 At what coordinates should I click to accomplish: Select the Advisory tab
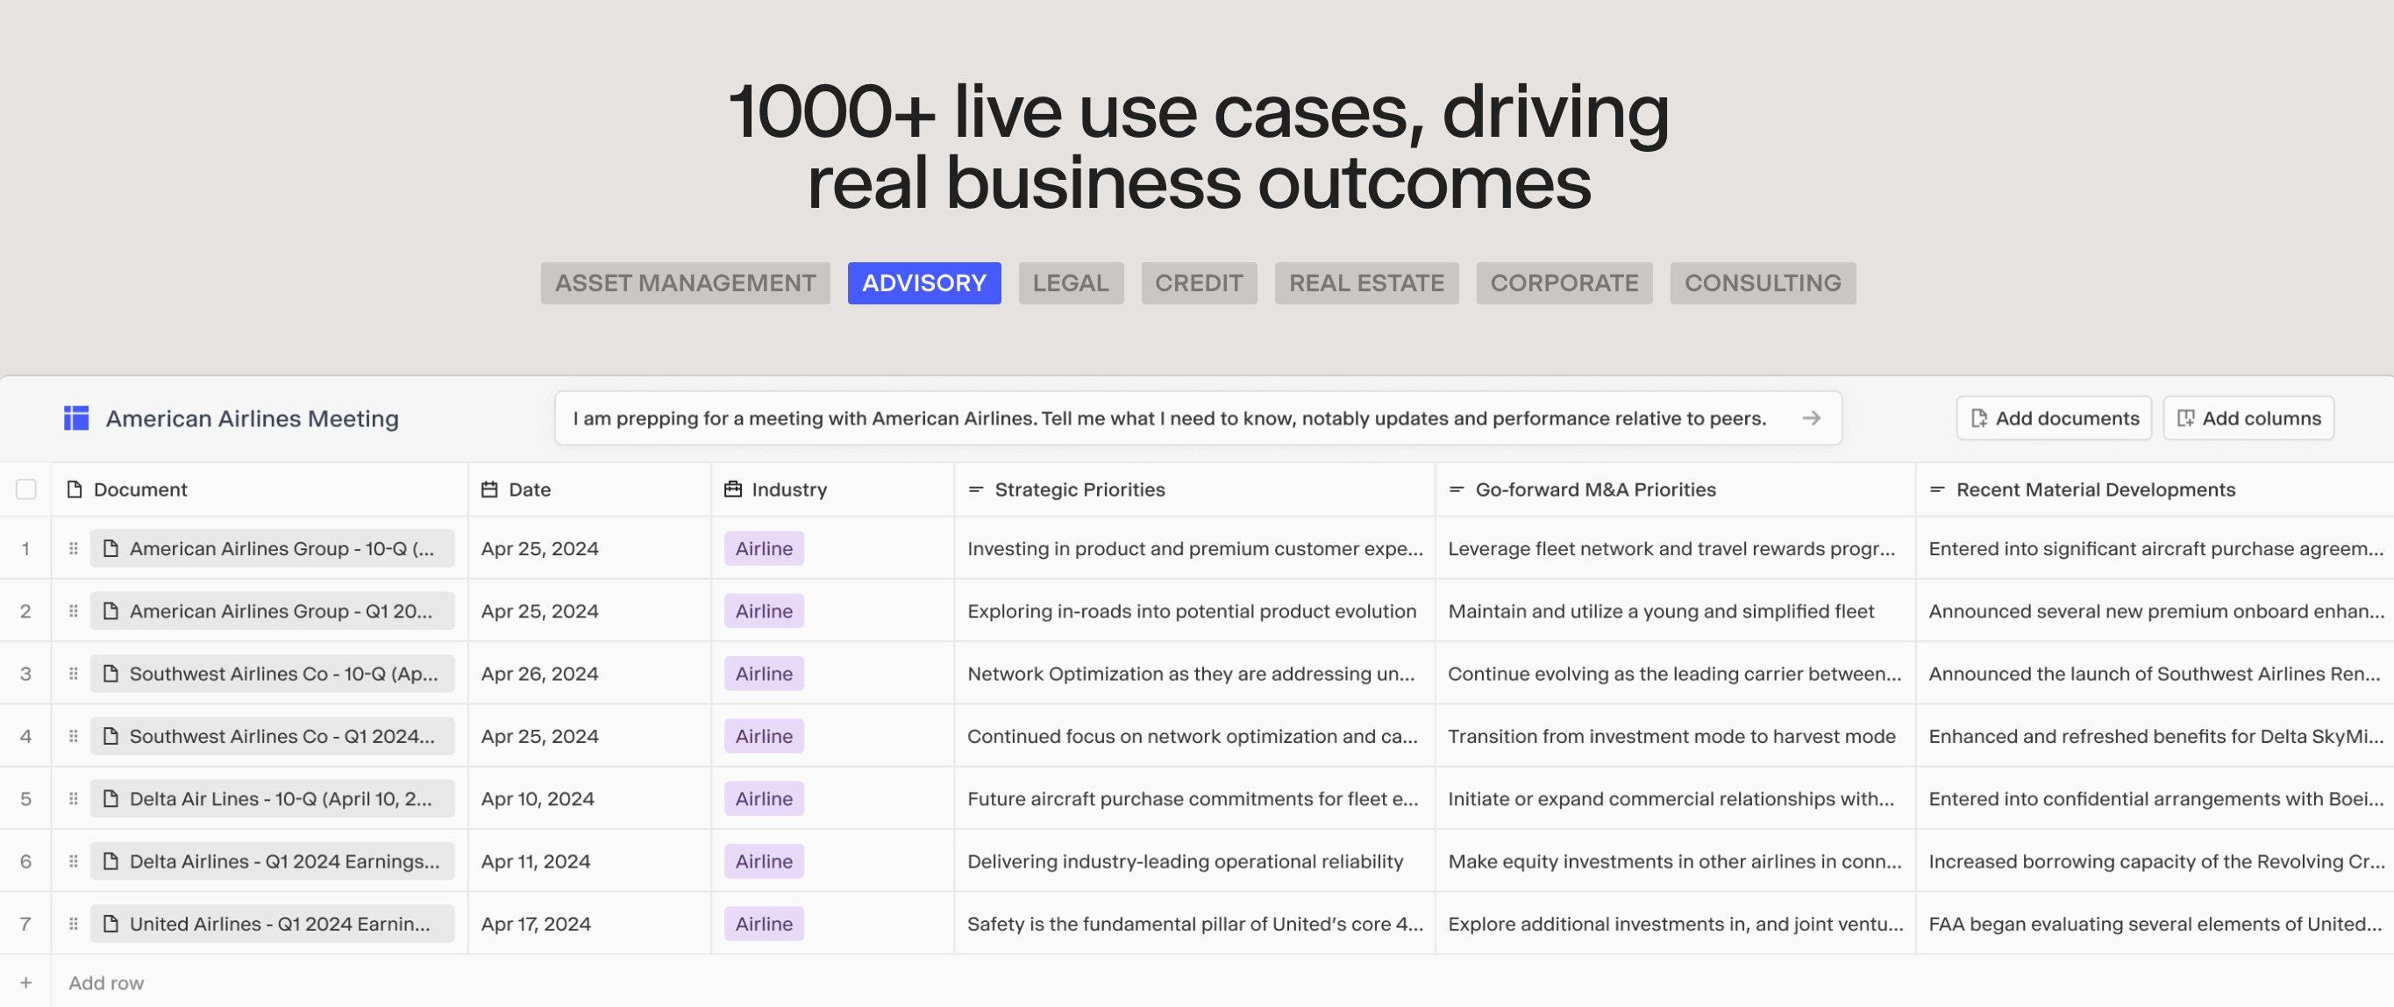pyautogui.click(x=923, y=282)
